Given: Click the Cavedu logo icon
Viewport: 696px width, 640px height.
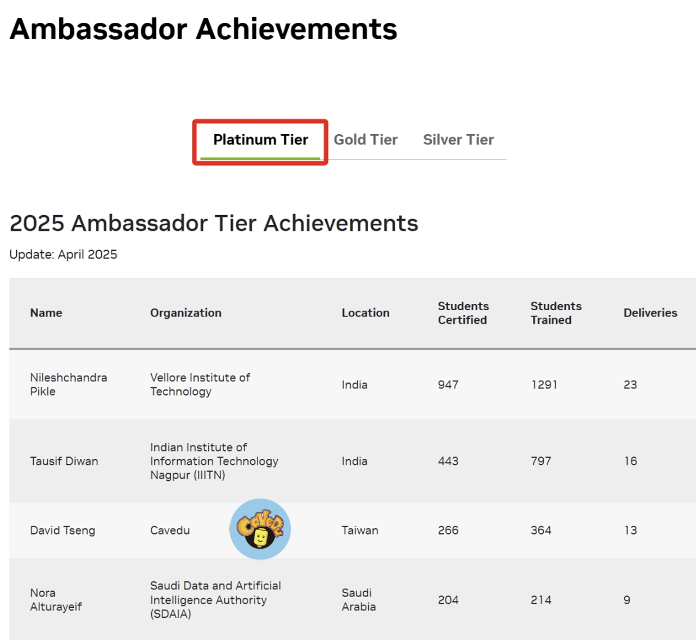Looking at the screenshot, I should pyautogui.click(x=260, y=529).
